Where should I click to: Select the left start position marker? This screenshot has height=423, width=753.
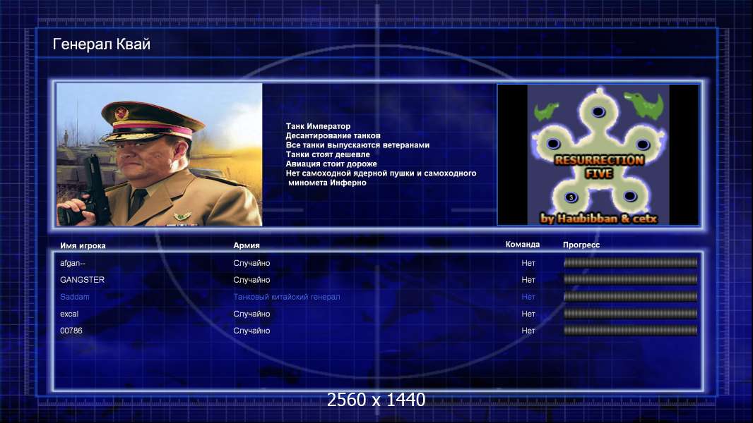(553, 143)
